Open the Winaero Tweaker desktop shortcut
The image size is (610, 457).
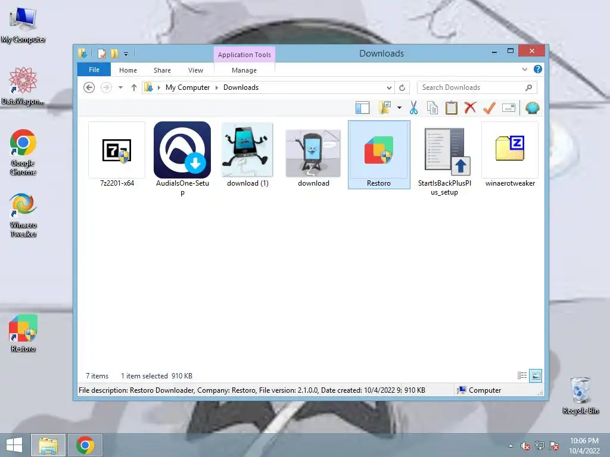[23, 215]
